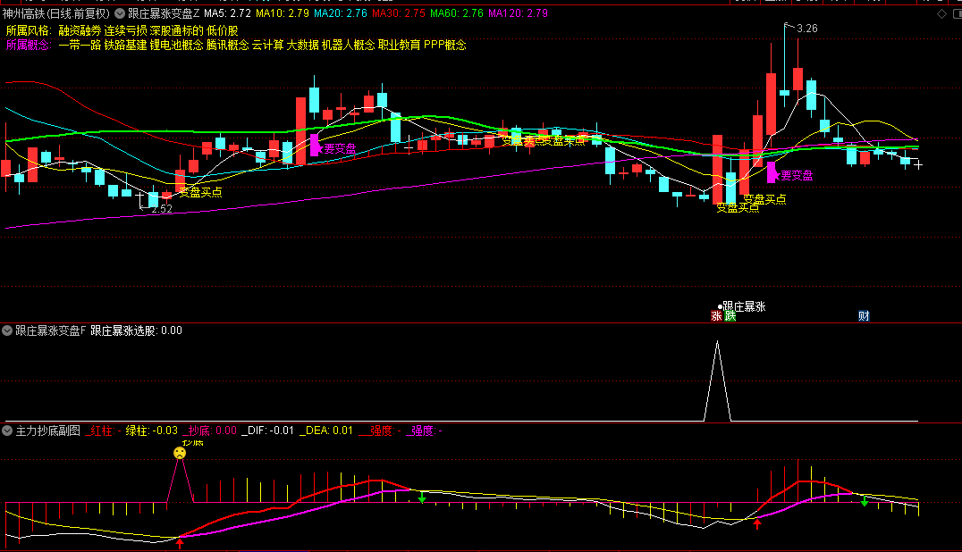
Task: Click the blue 财 financial event icon
Action: pyautogui.click(x=864, y=316)
